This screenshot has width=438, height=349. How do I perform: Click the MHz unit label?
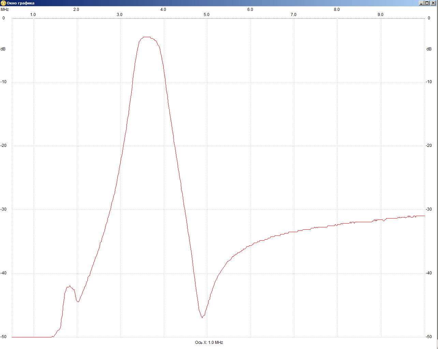tap(4, 10)
